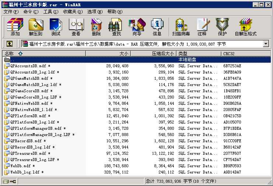This screenshot has width=273, height=186.
Task: Select file WebDb_log.ldf
Action: tap(27, 172)
